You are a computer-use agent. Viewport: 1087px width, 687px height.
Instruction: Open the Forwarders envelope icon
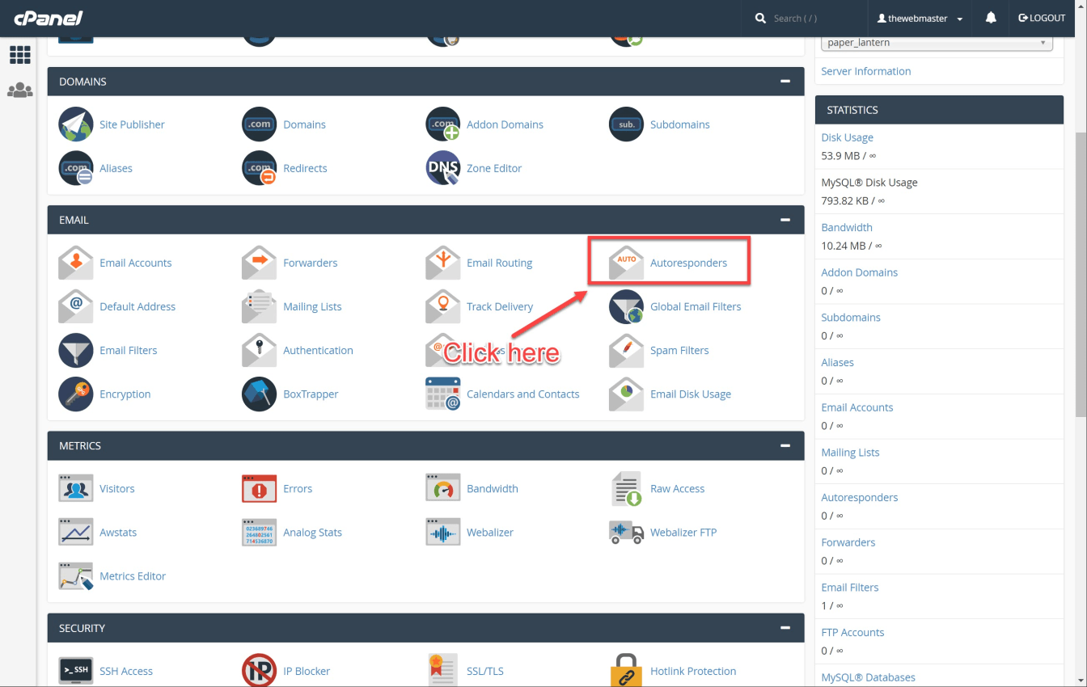coord(260,263)
